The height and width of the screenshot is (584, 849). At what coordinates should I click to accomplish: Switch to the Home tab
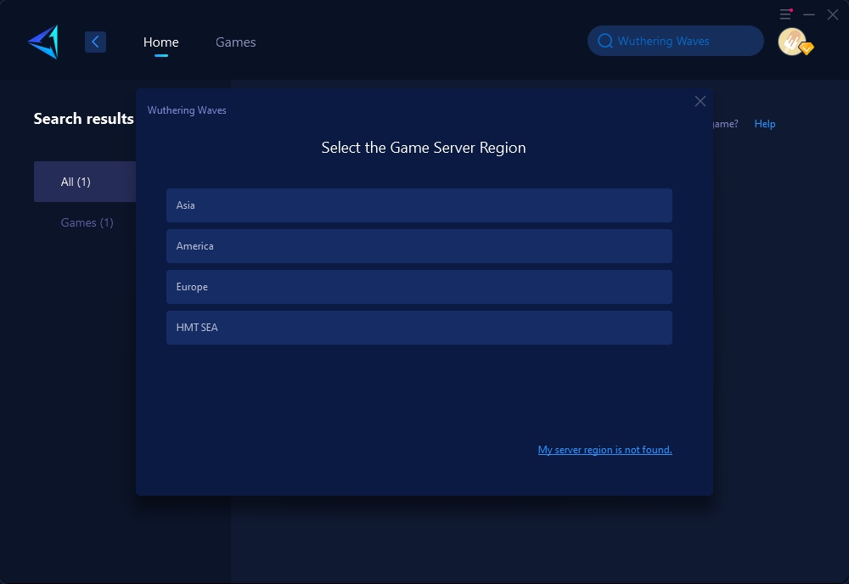tap(160, 42)
